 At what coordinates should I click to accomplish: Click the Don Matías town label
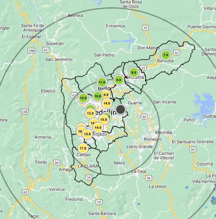coord(149,48)
